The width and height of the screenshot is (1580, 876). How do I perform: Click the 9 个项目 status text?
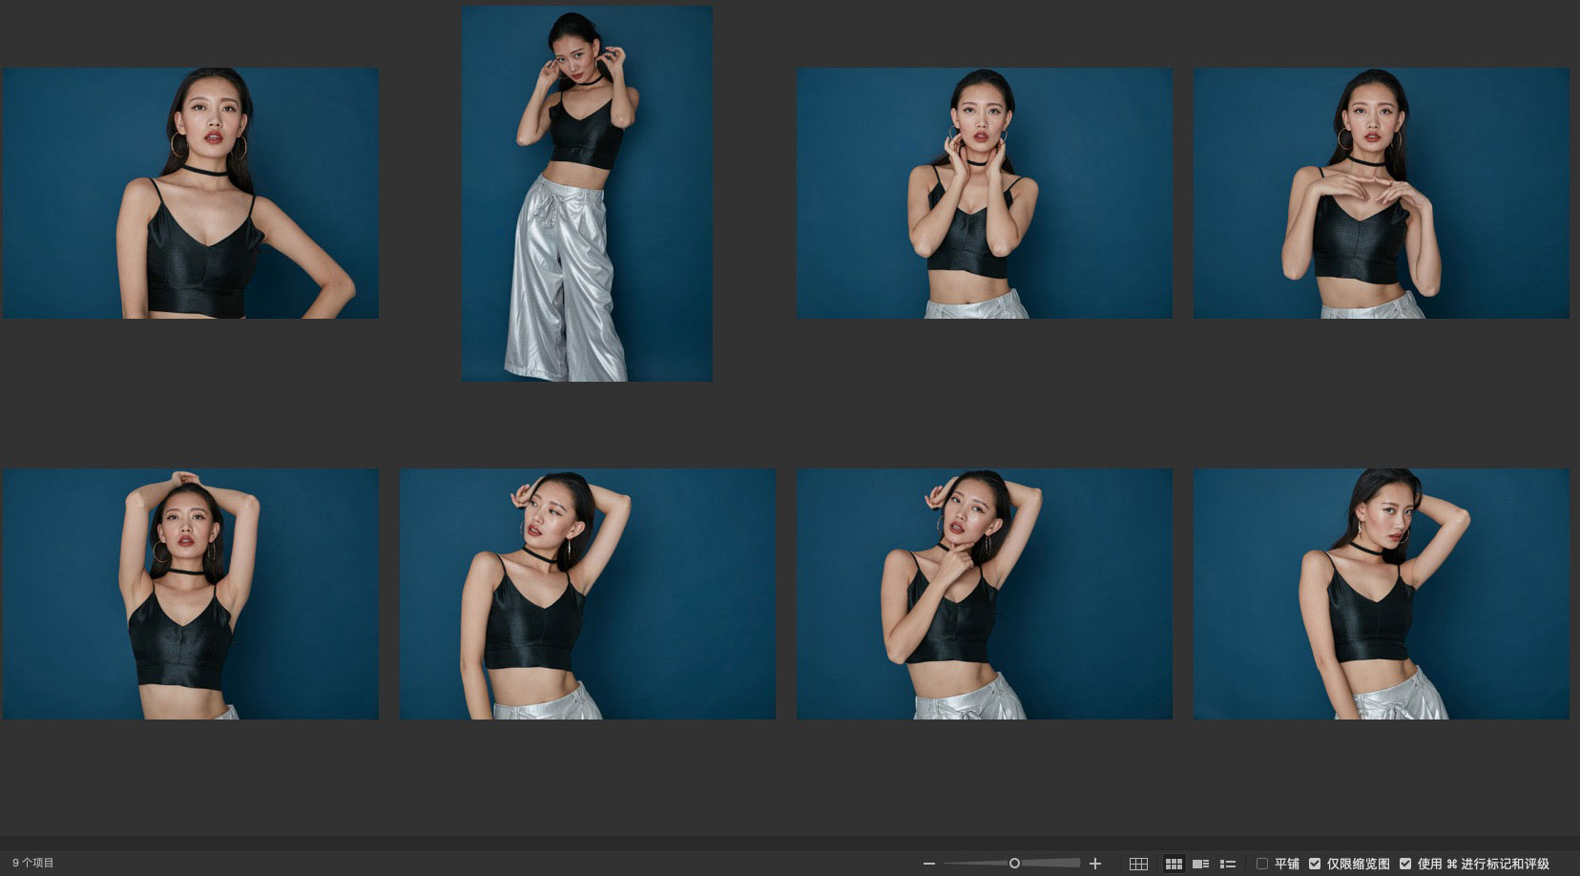pos(33,863)
